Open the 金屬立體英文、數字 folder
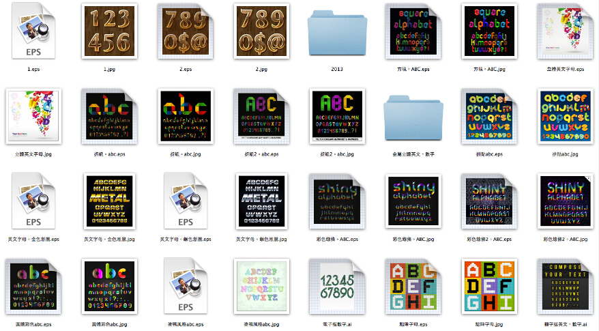This screenshot has height=331, width=599. pyautogui.click(x=413, y=116)
